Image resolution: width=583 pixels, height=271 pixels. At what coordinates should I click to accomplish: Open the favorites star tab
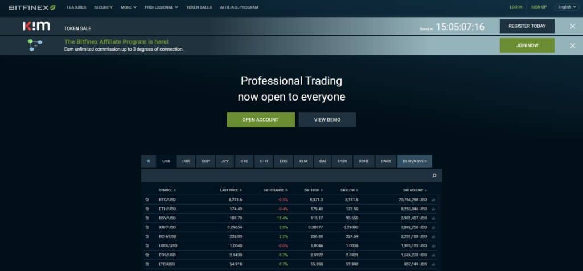click(x=149, y=161)
